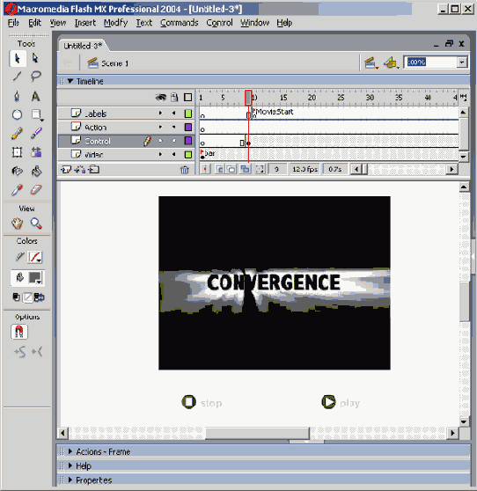Select the Oval tool
The width and height of the screenshot is (477, 491).
(18, 114)
